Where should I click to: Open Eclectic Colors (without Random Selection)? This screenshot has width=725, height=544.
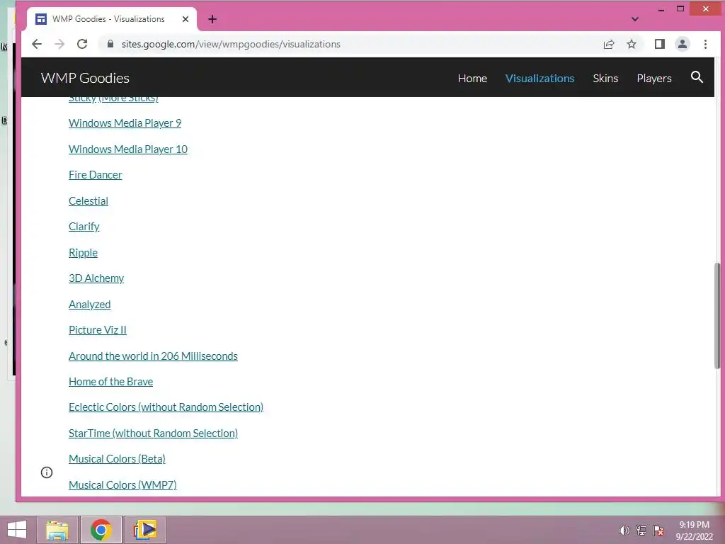(x=166, y=407)
